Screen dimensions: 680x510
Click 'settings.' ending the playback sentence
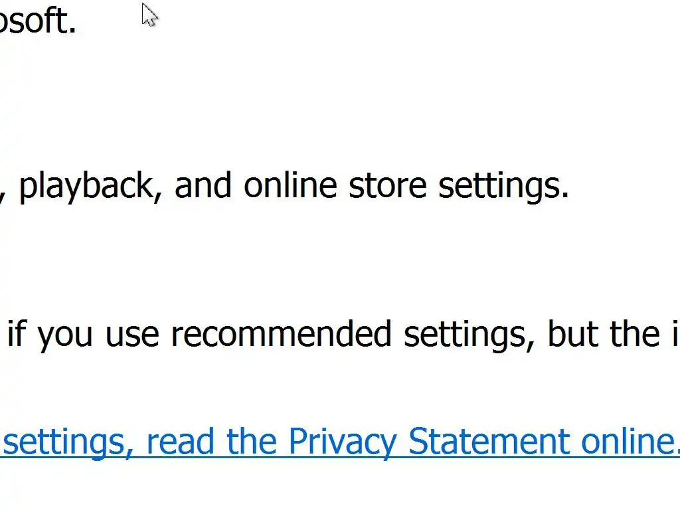click(503, 186)
